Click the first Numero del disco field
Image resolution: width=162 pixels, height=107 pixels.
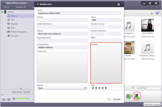[97, 34]
